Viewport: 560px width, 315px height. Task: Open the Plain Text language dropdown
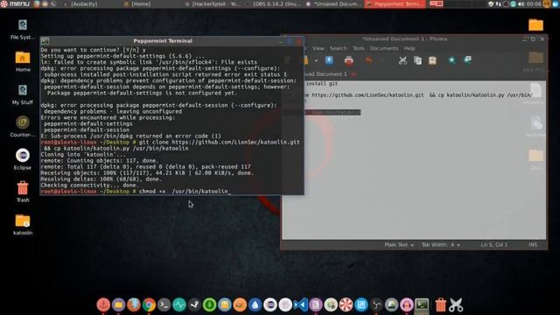tap(399, 245)
